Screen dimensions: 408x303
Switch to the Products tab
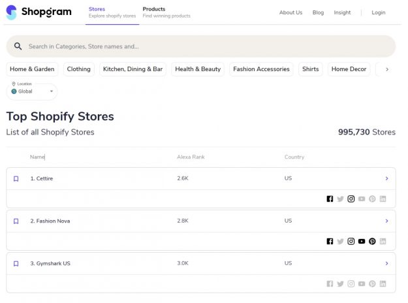[166, 12]
